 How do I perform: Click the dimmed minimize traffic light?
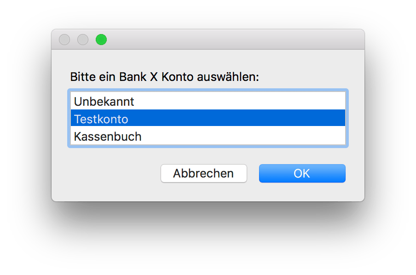pos(83,40)
